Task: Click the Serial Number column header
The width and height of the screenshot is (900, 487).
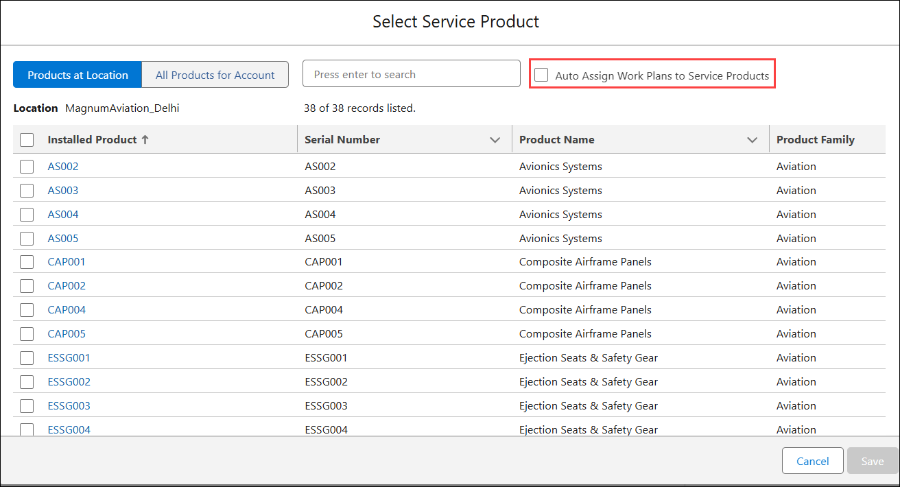Action: [342, 139]
